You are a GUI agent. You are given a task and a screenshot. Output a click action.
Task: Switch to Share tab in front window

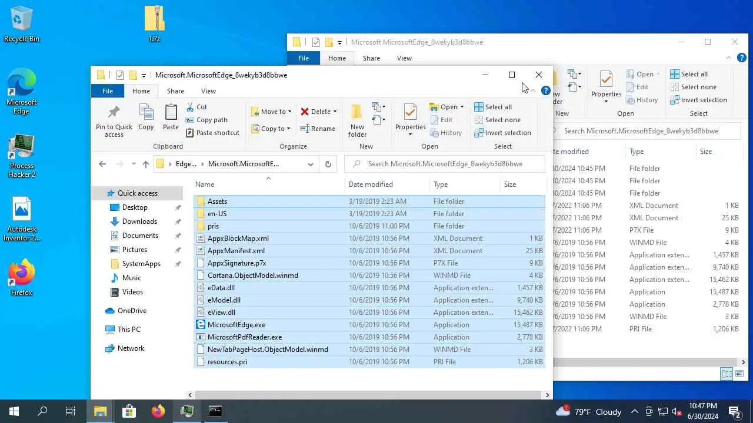coord(175,91)
